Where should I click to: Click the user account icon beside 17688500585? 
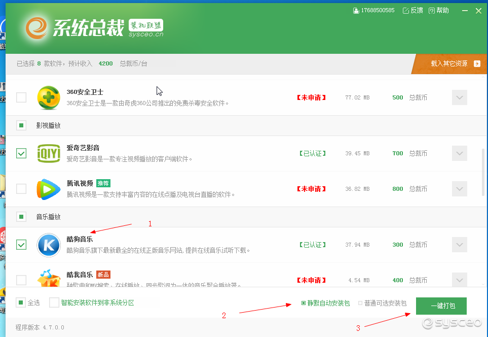(356, 11)
